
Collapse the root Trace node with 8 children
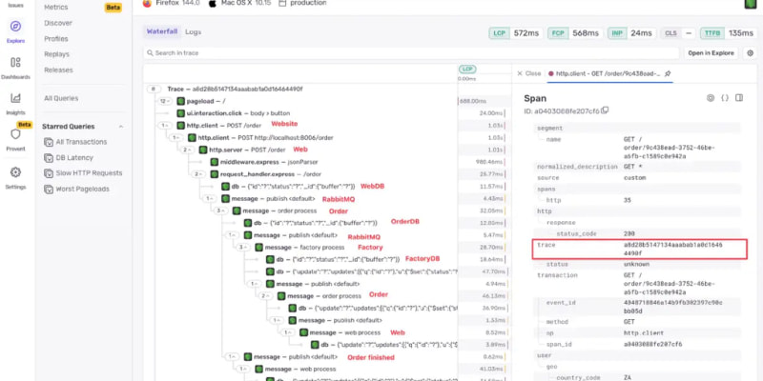154,89
